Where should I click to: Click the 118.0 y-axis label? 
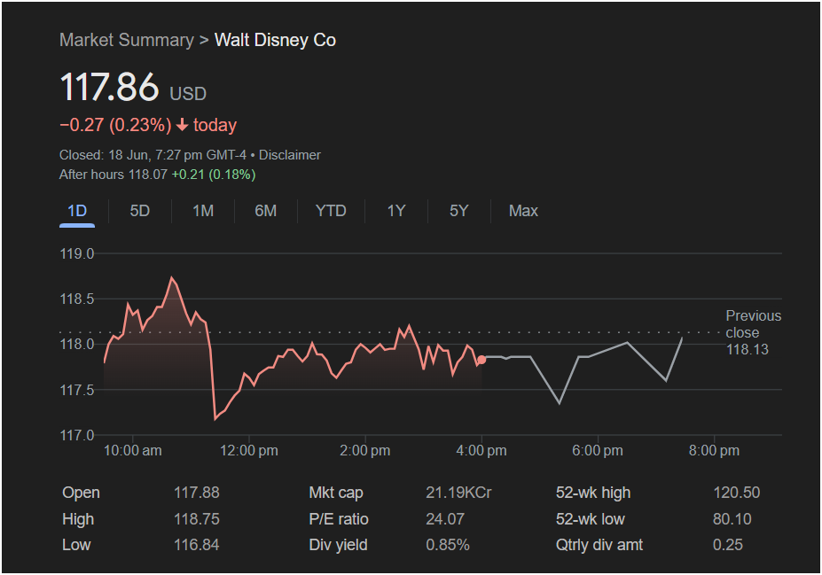click(x=77, y=344)
